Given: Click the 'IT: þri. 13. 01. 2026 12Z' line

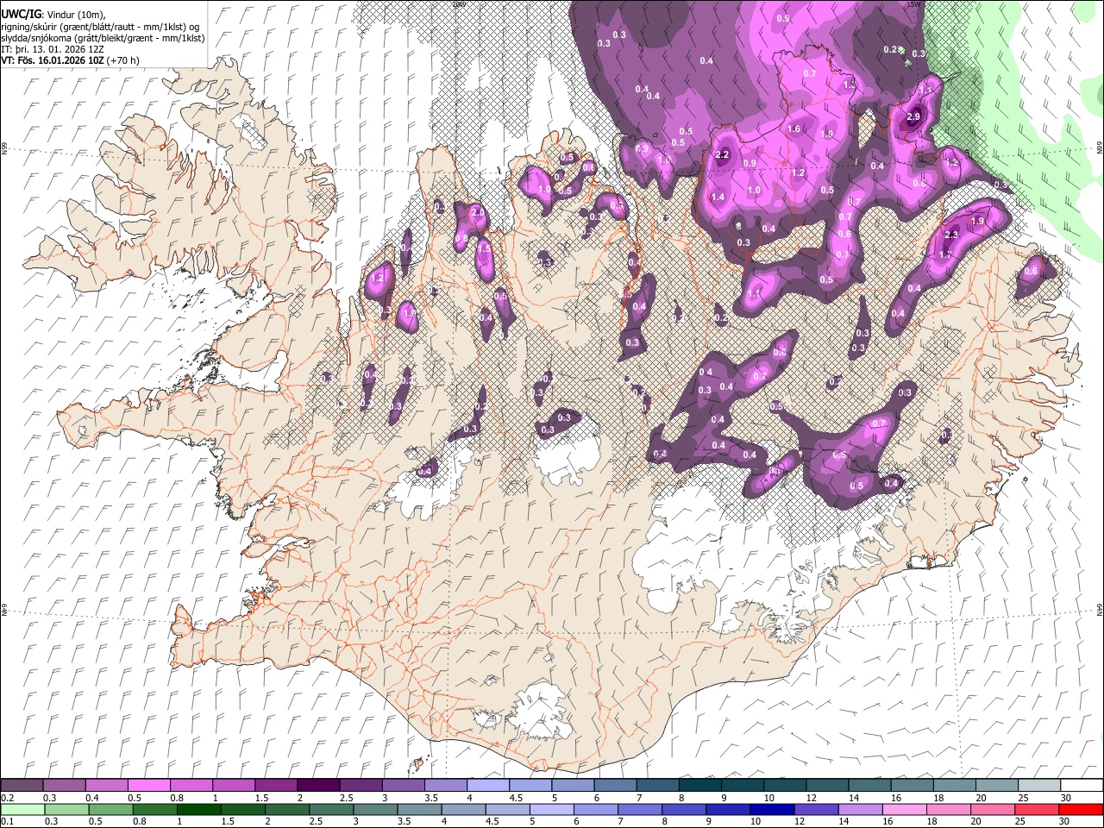Looking at the screenshot, I should (53, 49).
